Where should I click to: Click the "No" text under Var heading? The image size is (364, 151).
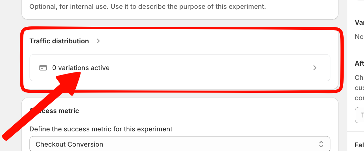(x=359, y=37)
